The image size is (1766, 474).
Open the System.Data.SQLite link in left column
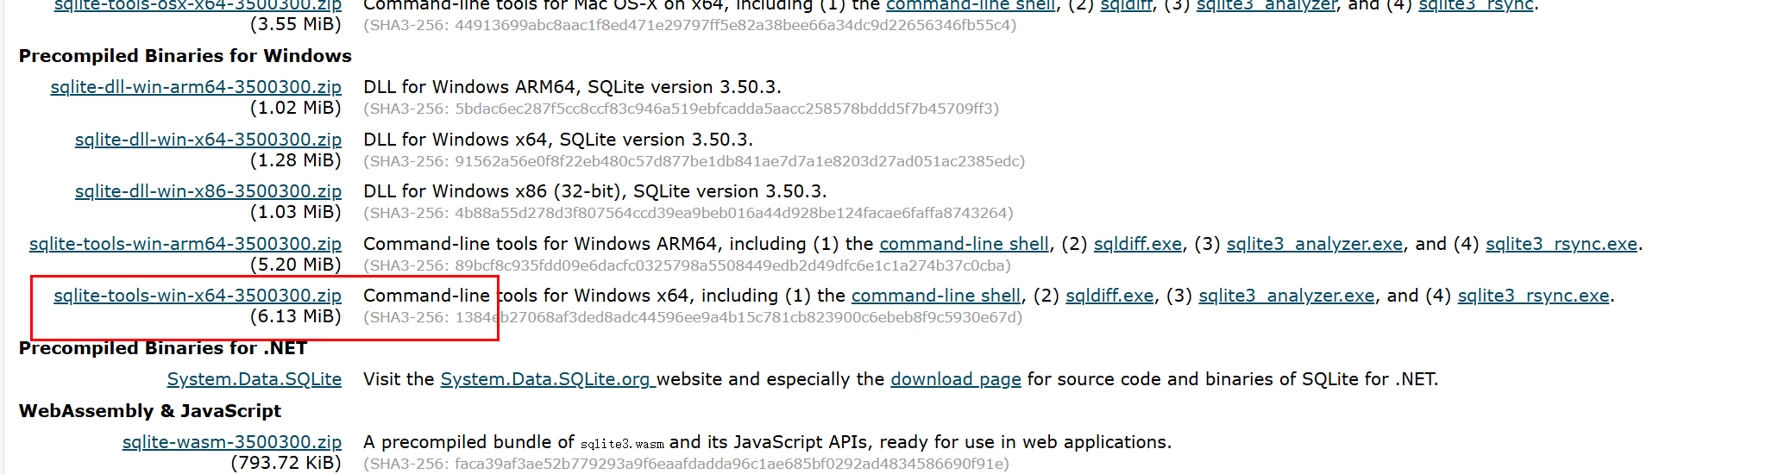click(x=255, y=379)
